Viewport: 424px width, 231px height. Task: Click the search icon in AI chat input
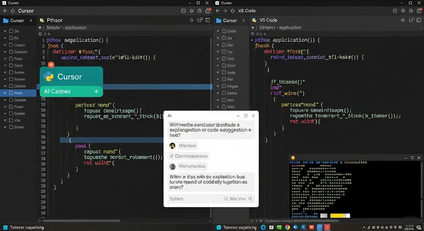(x=226, y=199)
